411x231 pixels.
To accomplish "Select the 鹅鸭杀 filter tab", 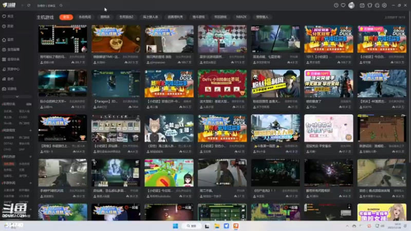I will point(105,17).
